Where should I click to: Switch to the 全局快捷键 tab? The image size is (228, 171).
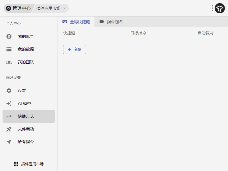pyautogui.click(x=76, y=22)
